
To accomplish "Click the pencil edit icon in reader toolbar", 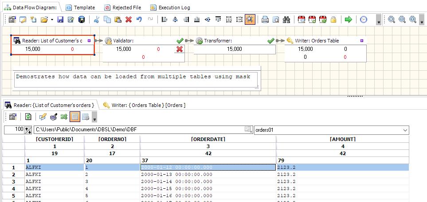I will pos(43,117).
